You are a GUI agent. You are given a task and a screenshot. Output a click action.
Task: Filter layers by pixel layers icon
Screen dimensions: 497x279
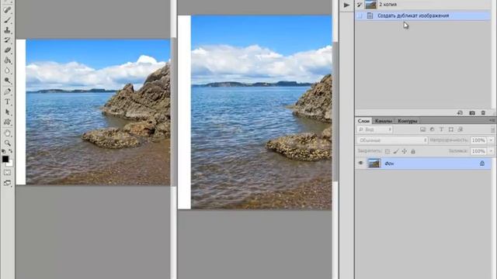tap(422, 129)
